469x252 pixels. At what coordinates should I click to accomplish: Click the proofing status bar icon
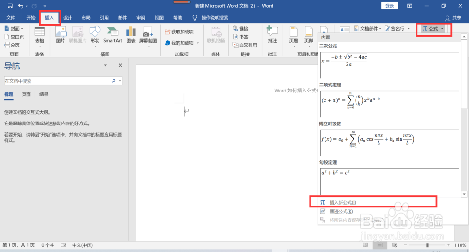coord(63,245)
